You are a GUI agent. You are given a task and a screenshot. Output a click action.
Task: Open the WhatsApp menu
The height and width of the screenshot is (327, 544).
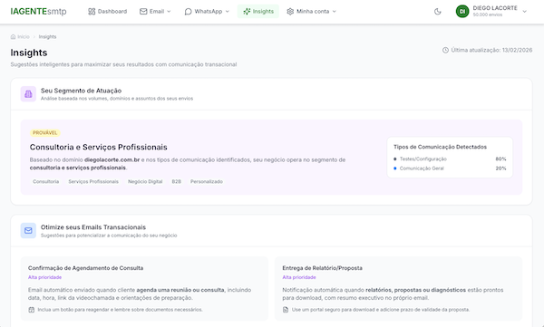click(207, 12)
